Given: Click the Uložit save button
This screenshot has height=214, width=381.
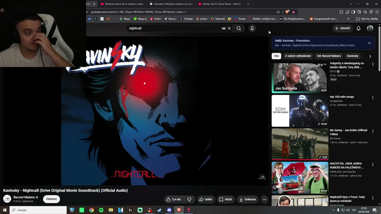Looking at the screenshot, I should (226, 199).
